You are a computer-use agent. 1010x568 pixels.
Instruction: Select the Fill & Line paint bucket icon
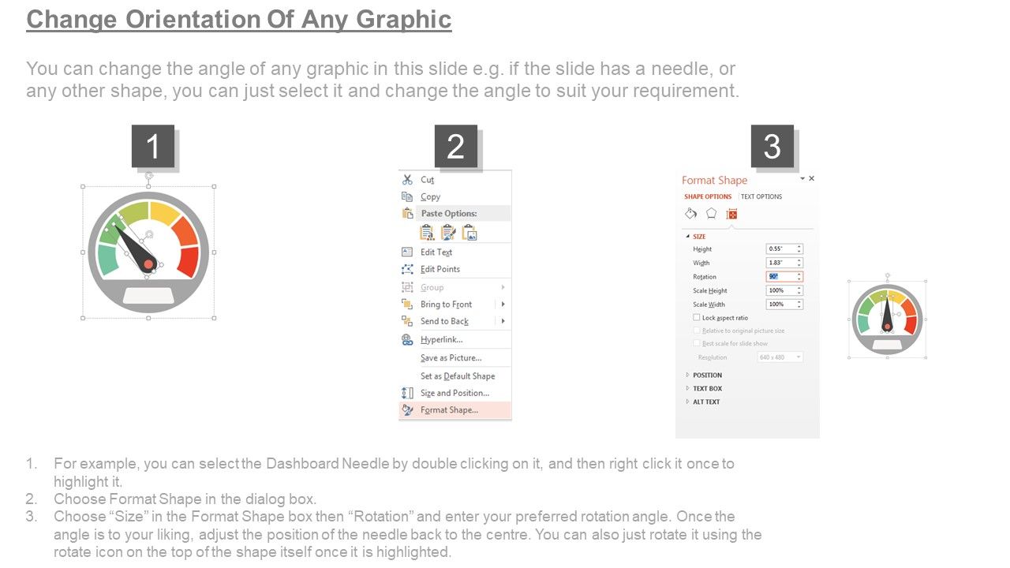pyautogui.click(x=690, y=214)
